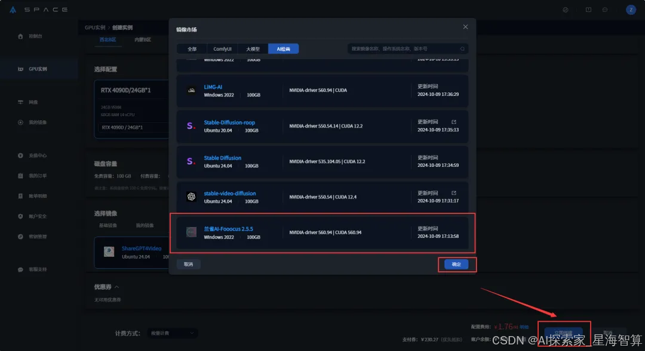Open the stable-video-diffusion link
Image resolution: width=645 pixels, height=351 pixels.
[230, 193]
